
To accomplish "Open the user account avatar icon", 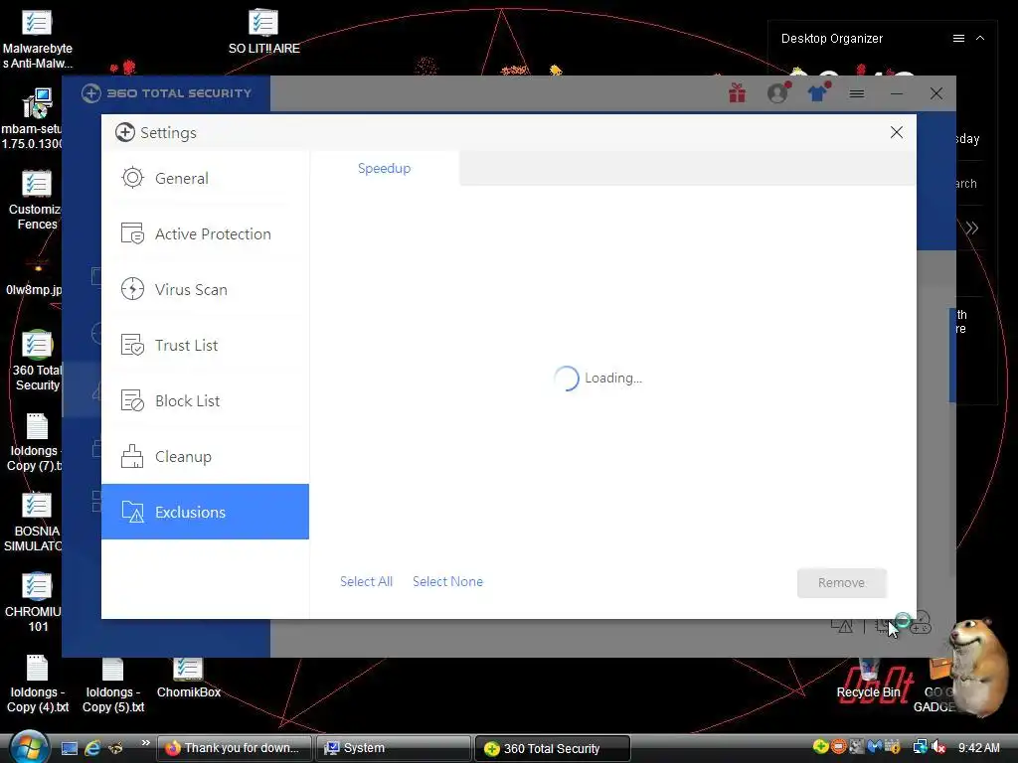I will 777,92.
